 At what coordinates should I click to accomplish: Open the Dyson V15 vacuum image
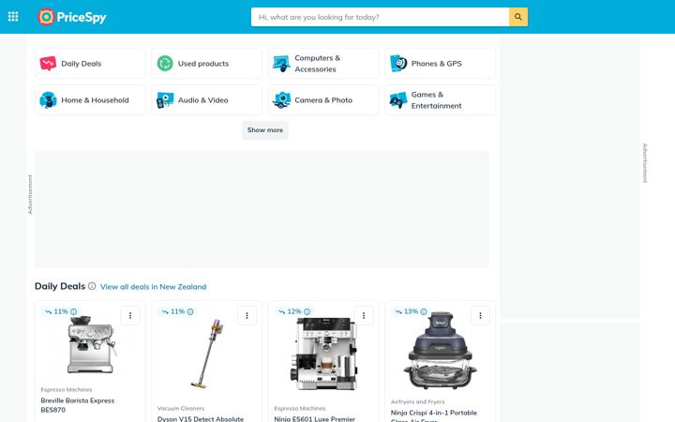tap(207, 354)
